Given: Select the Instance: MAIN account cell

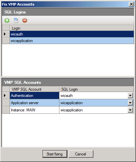Looking at the screenshot, I should 34,110.
